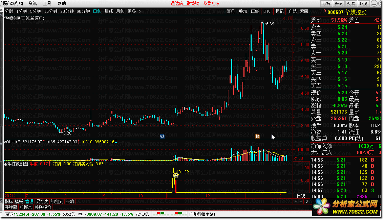This screenshot has height=220, width=384.
Task: Click the 云豹 button
Action: tap(70, 201)
